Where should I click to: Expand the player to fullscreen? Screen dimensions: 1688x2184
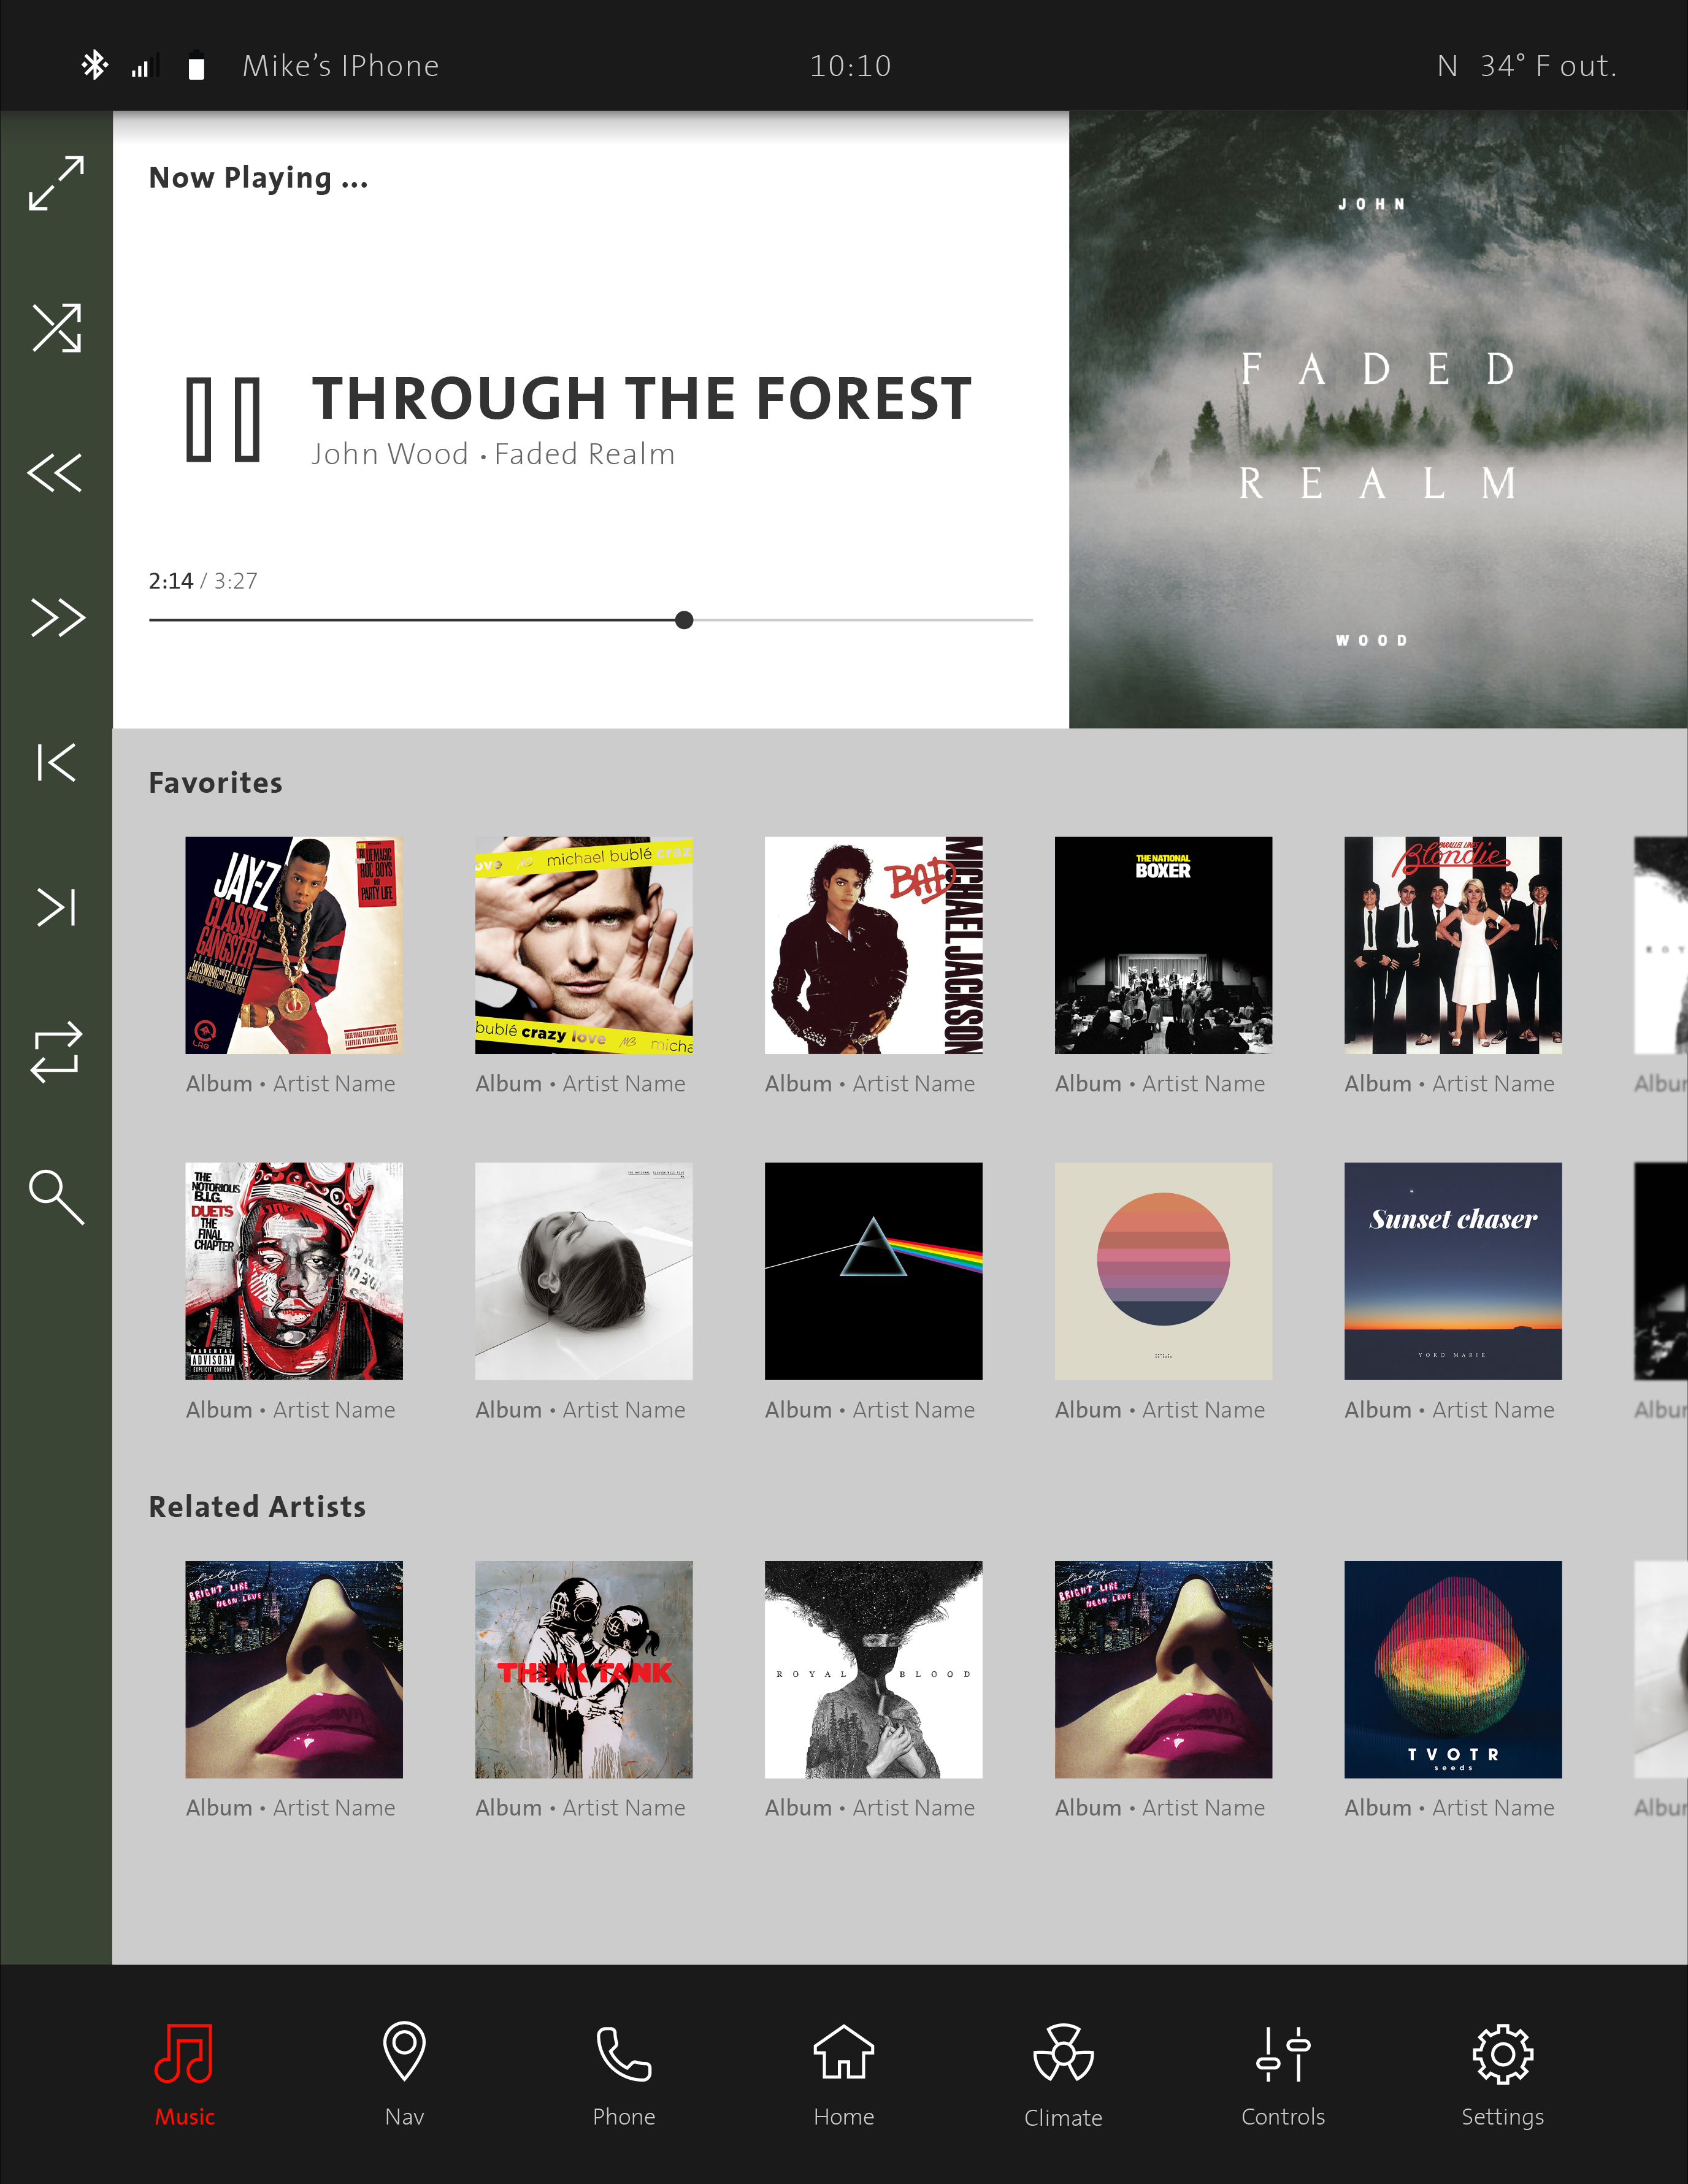[x=56, y=183]
